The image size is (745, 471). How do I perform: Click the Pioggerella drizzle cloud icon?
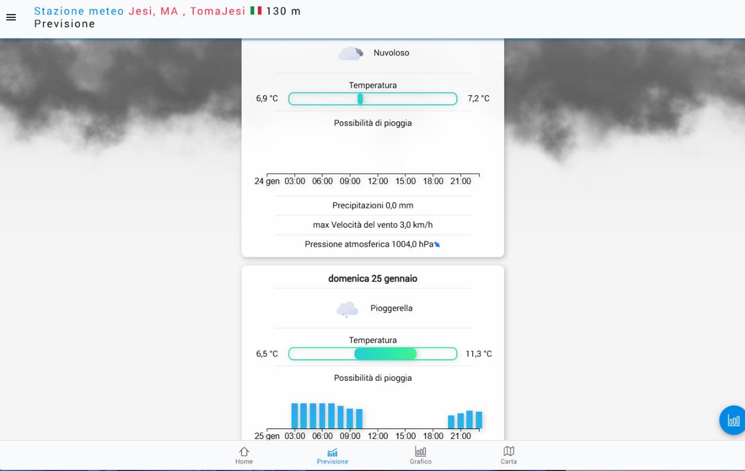[x=347, y=309]
